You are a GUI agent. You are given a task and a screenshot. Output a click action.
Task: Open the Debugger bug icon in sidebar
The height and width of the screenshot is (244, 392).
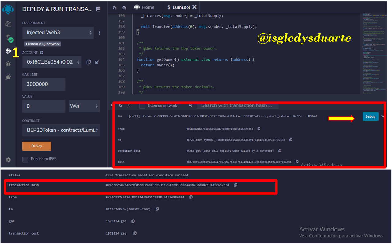[8, 64]
